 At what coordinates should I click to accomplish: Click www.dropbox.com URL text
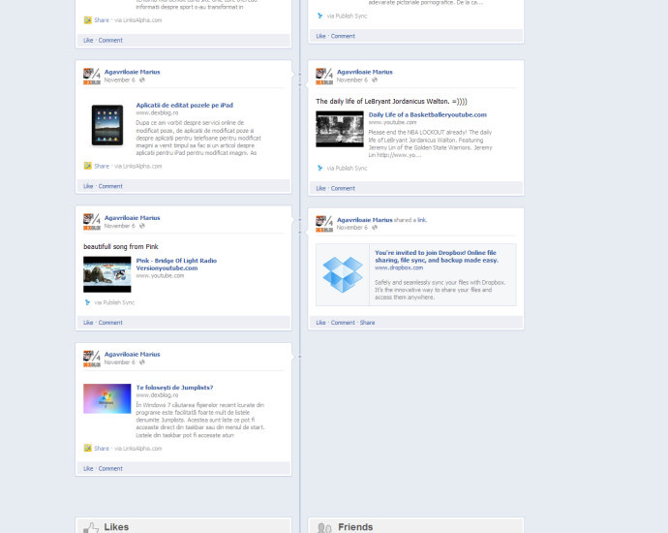click(x=399, y=267)
